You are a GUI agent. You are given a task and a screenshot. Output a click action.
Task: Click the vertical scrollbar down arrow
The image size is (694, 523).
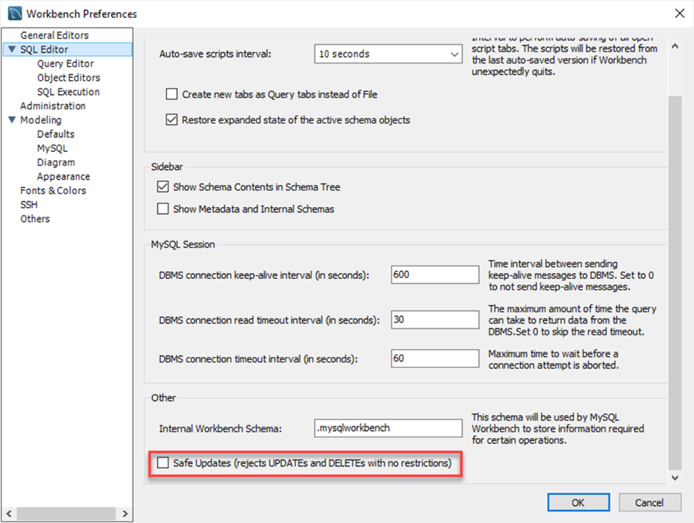point(674,478)
